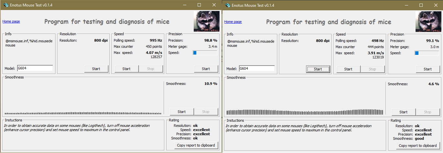This screenshot has height=153, width=443.
Task: Click 4.6 % smoothness value
Action: tap(433, 84)
